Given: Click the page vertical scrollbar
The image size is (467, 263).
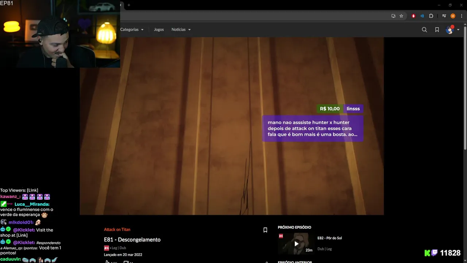Looking at the screenshot, I should click(465, 88).
